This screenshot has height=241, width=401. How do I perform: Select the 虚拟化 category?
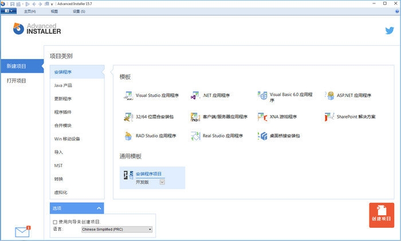(x=77, y=192)
